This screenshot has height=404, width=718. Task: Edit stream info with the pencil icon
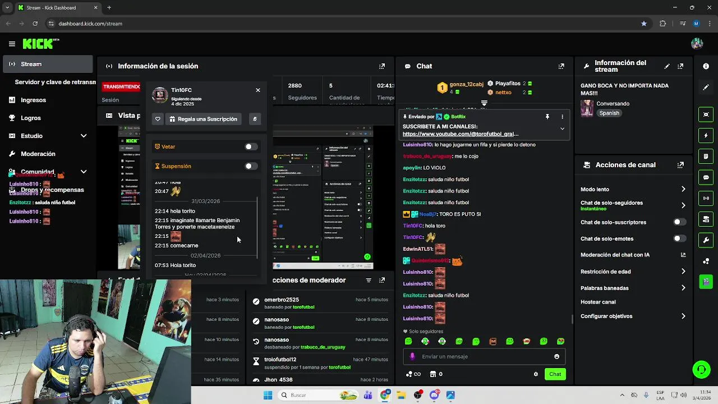pyautogui.click(x=667, y=66)
